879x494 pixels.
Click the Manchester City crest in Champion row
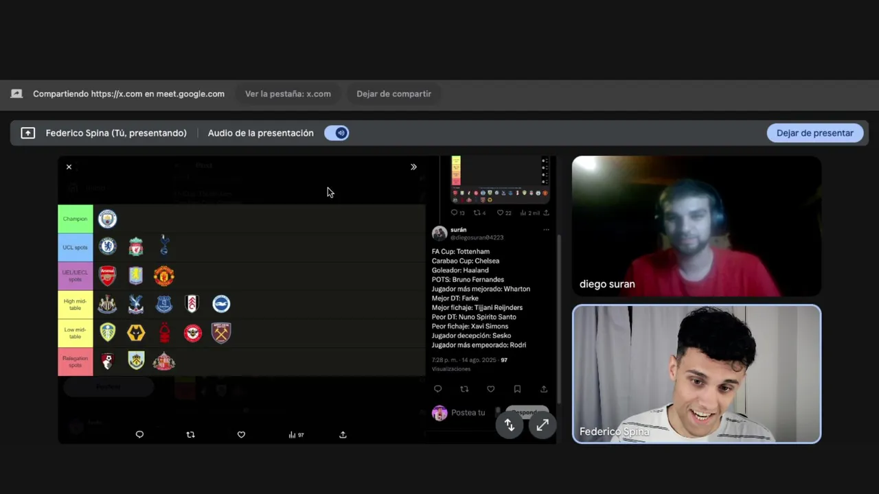click(107, 219)
